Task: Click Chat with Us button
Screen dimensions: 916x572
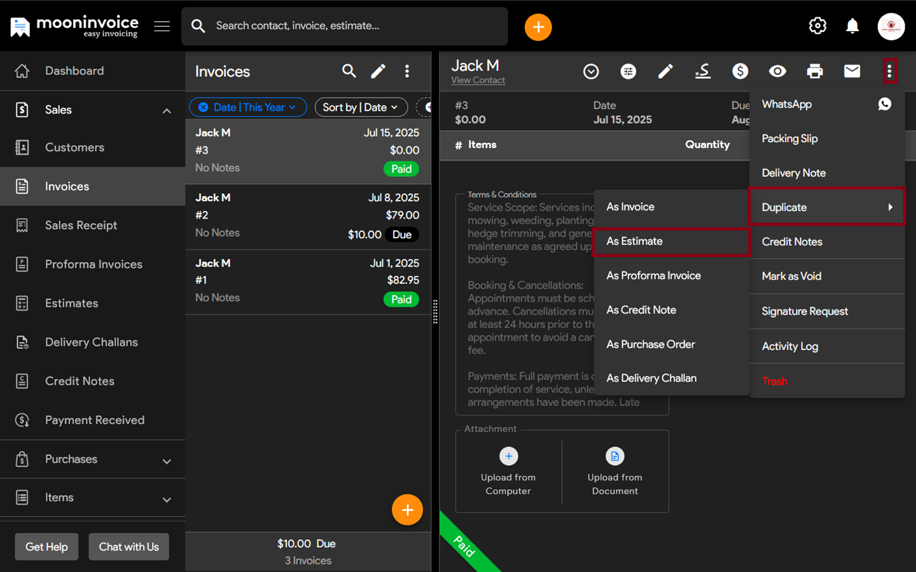Action: click(x=129, y=547)
